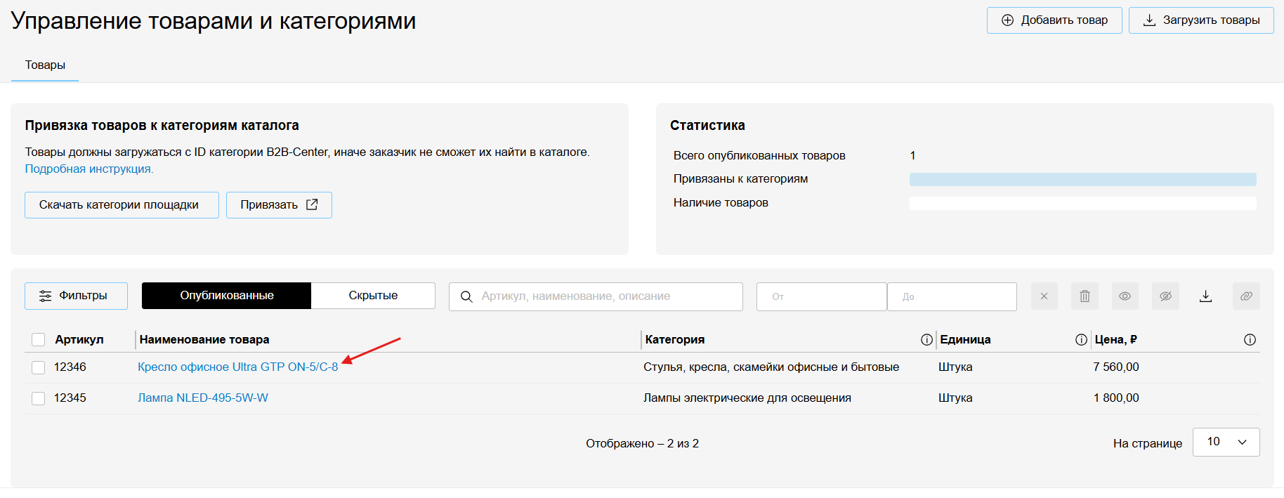Click the crossed-eye hide-products icon
Image resolution: width=1284 pixels, height=498 pixels.
(x=1165, y=296)
